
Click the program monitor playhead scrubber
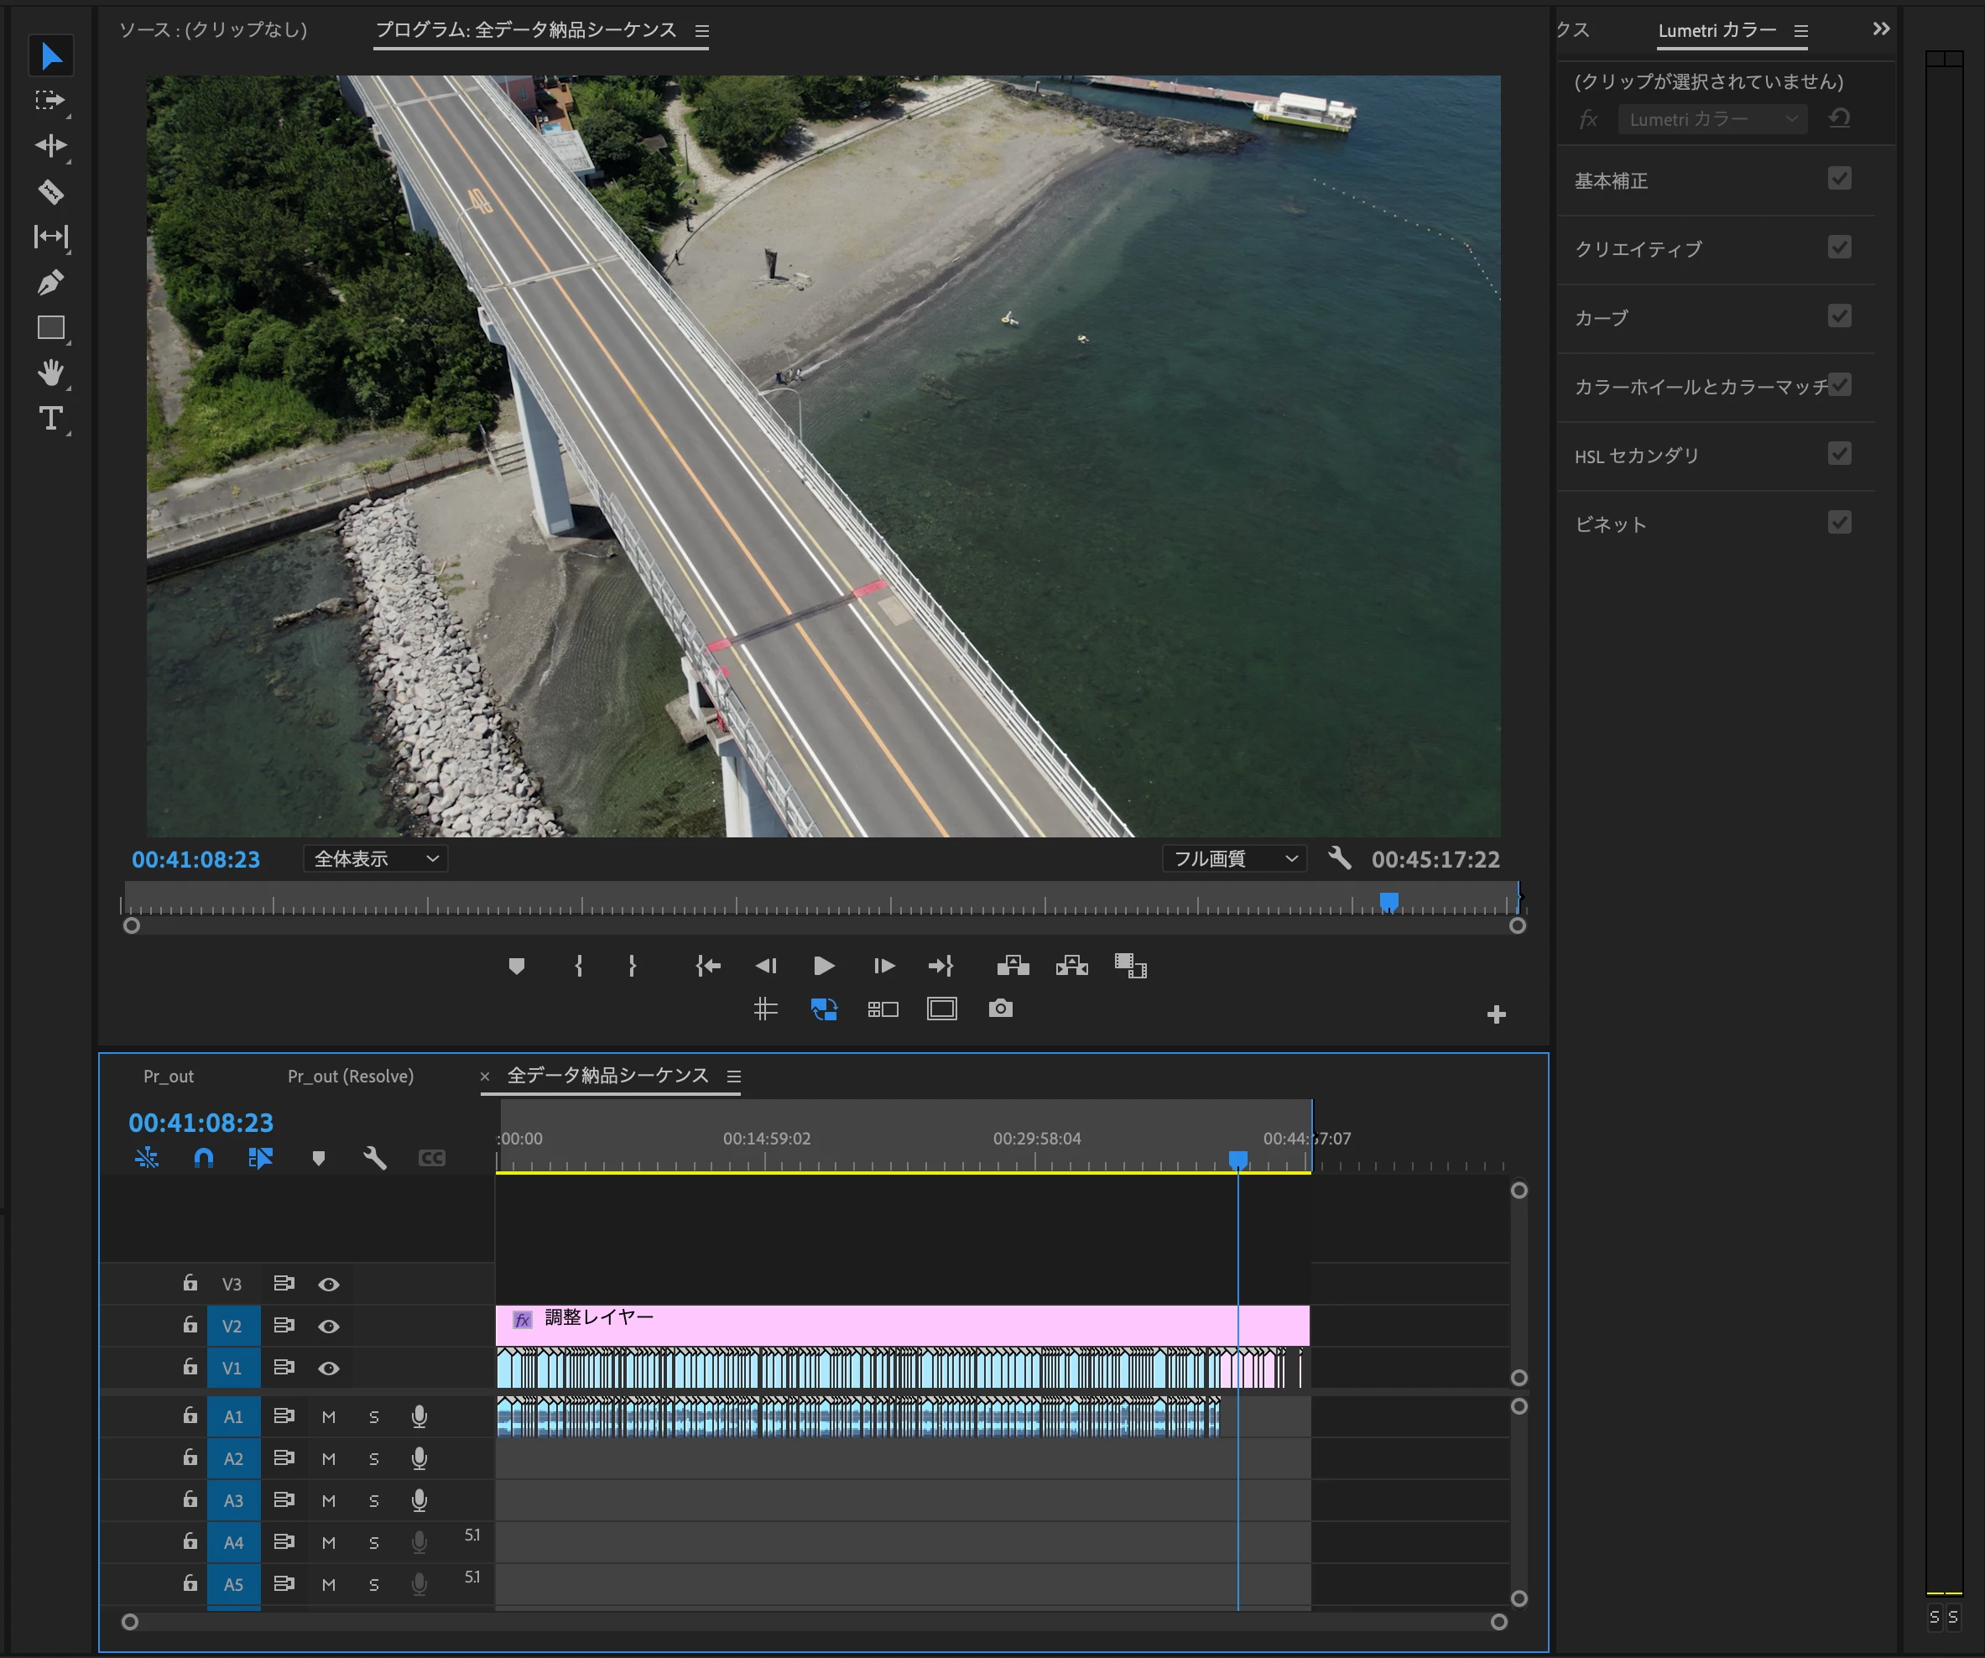tap(1388, 901)
